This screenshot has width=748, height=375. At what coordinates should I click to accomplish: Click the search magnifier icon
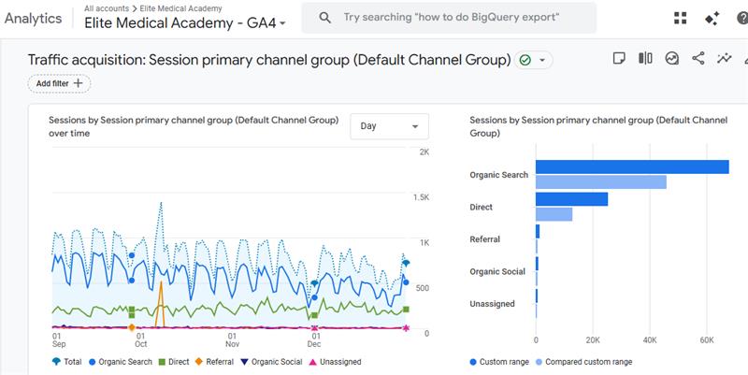pyautogui.click(x=324, y=18)
